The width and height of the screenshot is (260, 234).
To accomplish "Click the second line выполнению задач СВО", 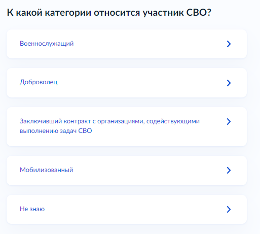I will 56,131.
